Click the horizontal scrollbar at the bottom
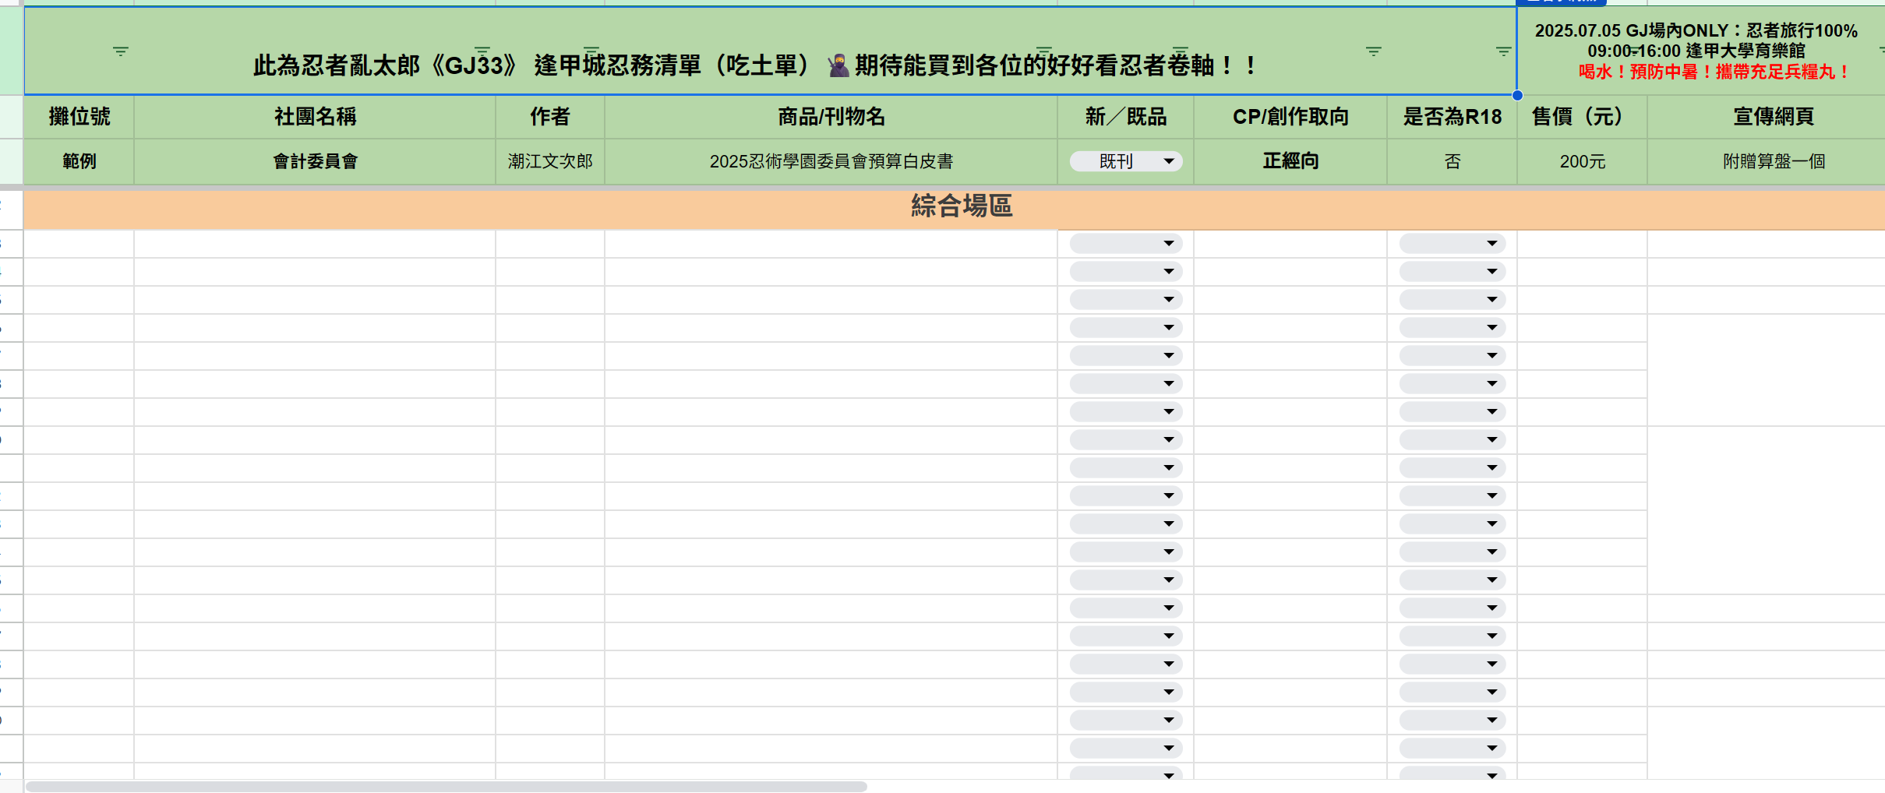The width and height of the screenshot is (1885, 793). [447, 787]
